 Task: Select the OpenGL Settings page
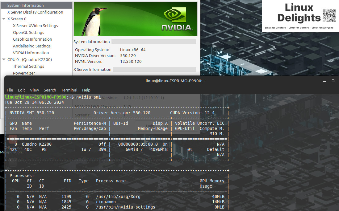coord(28,32)
